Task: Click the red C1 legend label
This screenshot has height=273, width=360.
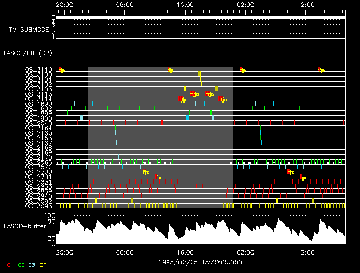Action: click(9, 265)
